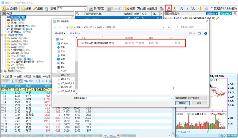Open help via yellow question mark icon
Viewport: 238px width, 138px height.
(x=200, y=9)
